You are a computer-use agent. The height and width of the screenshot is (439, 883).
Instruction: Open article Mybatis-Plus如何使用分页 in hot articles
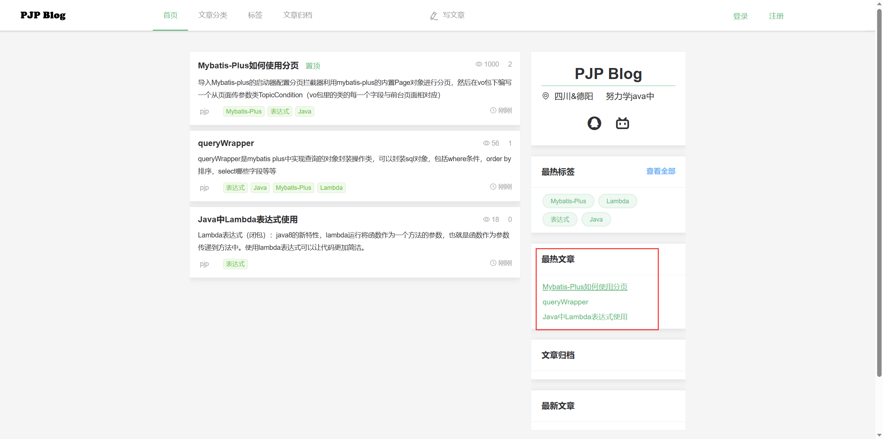585,286
